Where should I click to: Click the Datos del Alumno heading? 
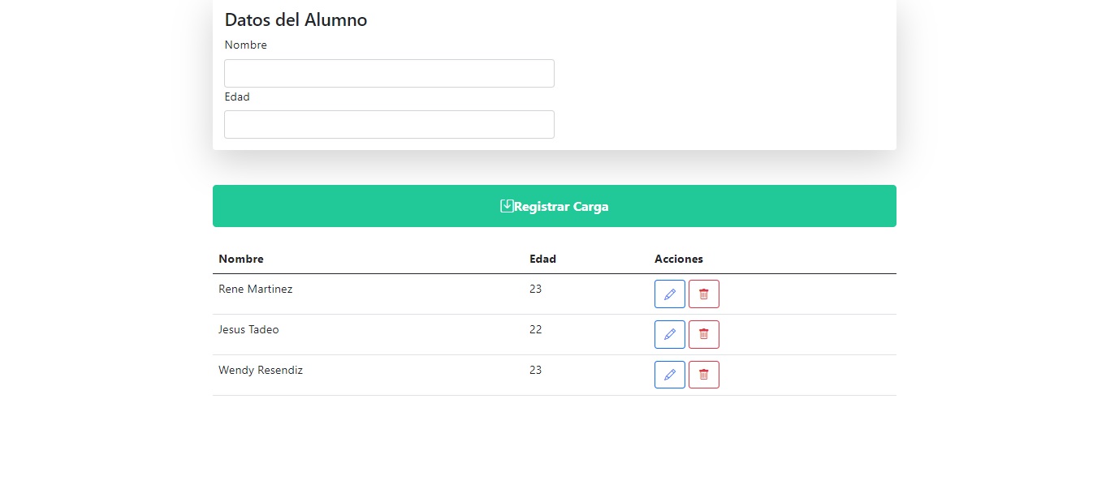[296, 20]
